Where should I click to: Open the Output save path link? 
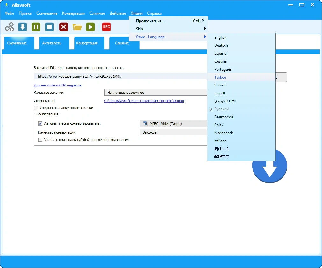(x=144, y=101)
